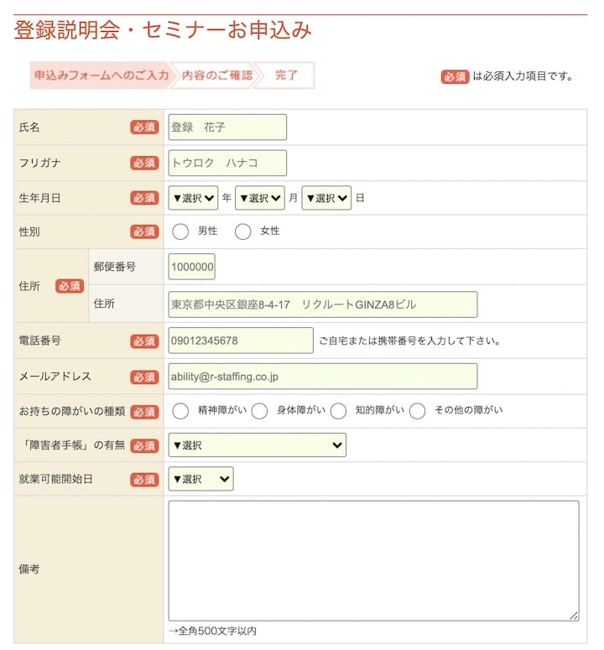Screen dimensions: 604x650
Task: Choose 身体障がい radio option
Action: (259, 411)
